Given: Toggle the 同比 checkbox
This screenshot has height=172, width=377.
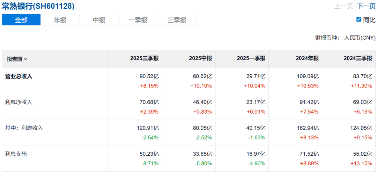Looking at the screenshot, I should 358,19.
